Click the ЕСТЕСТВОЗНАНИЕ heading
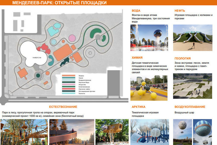217x145 pixels. pos(63,107)
